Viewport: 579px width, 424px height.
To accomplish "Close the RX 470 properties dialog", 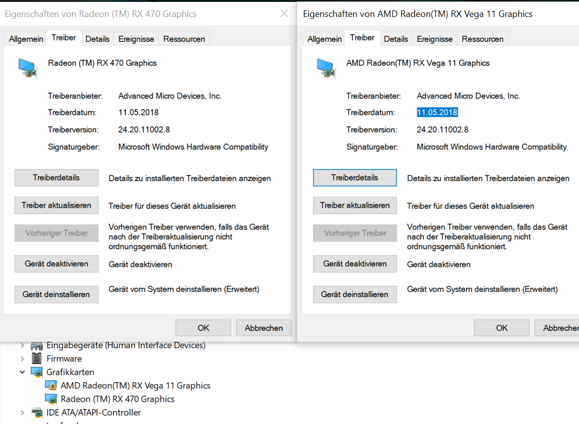I will [x=284, y=13].
